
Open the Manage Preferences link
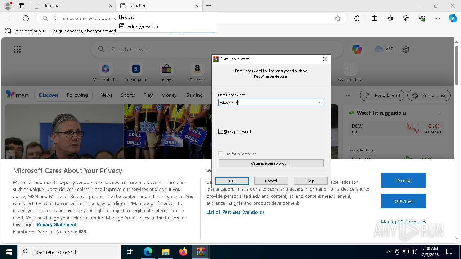403,222
